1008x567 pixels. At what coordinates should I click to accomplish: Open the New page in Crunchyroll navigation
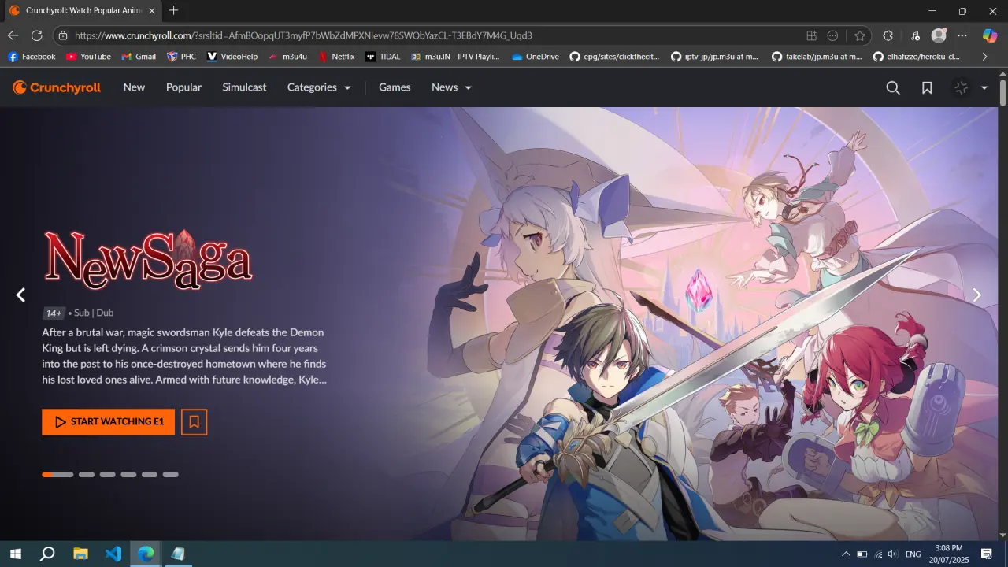point(134,87)
